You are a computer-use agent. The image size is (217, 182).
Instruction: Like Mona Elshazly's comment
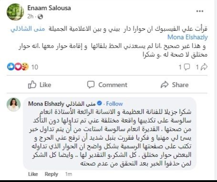[x=33, y=174]
